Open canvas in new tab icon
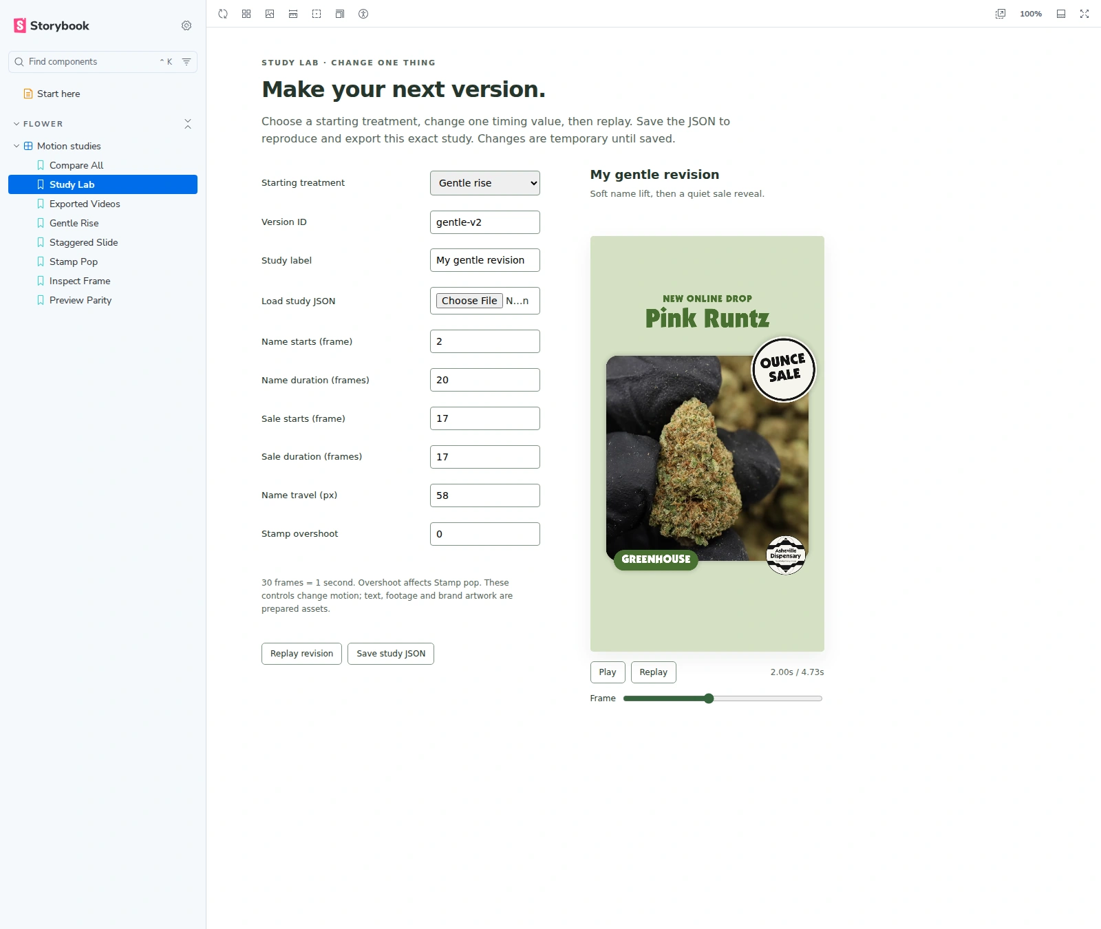Image resolution: width=1101 pixels, height=929 pixels. pyautogui.click(x=1001, y=14)
